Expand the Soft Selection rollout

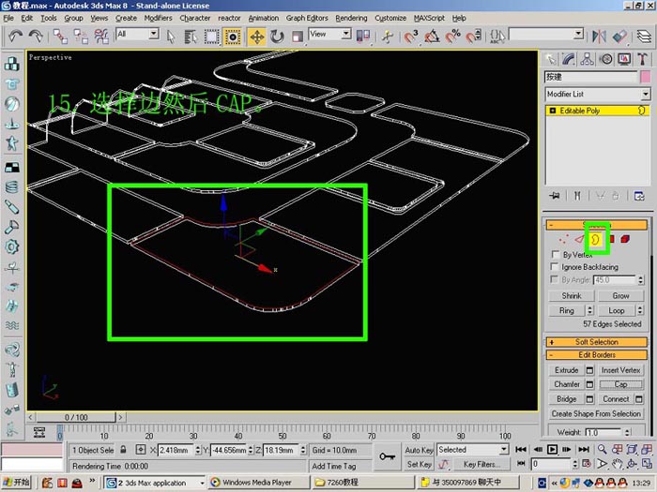tap(597, 342)
